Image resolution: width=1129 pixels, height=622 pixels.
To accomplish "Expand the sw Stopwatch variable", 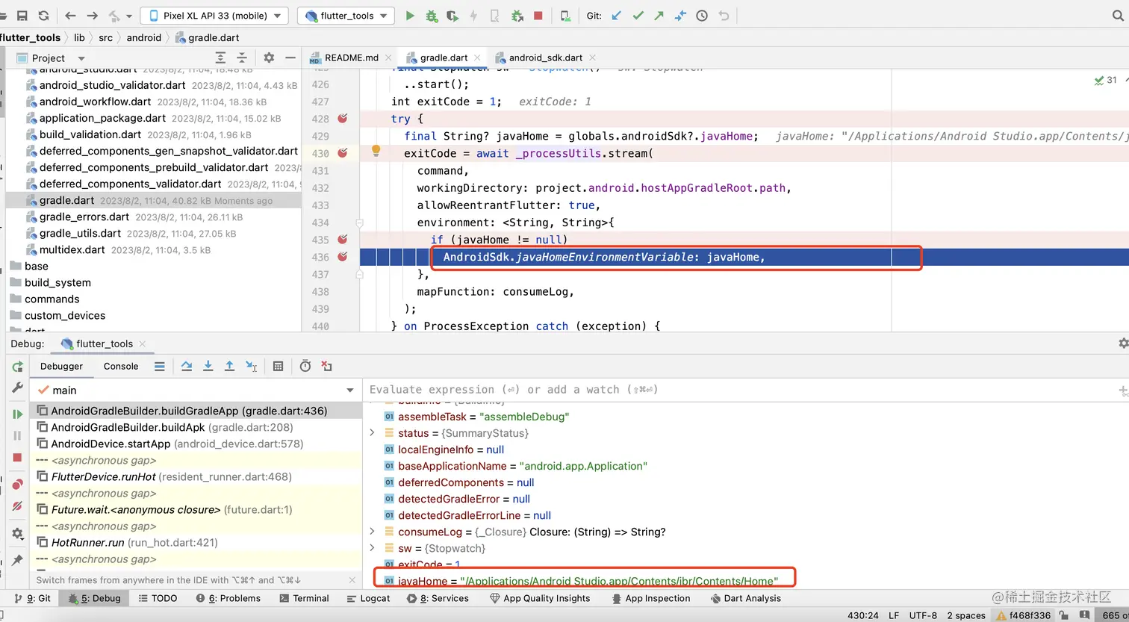I will [x=372, y=548].
